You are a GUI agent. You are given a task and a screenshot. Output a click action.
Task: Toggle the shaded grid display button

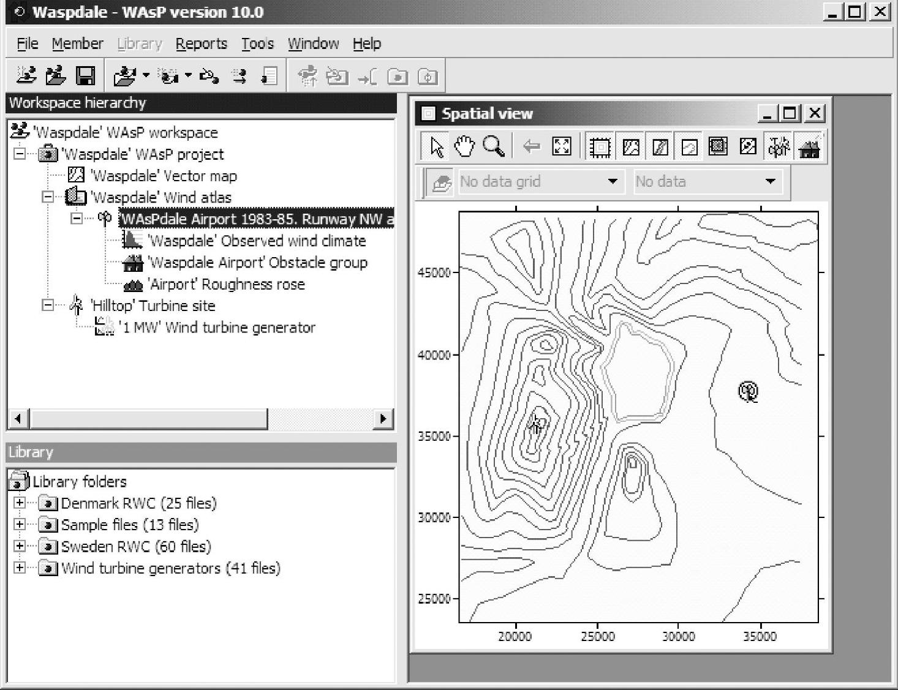(718, 146)
